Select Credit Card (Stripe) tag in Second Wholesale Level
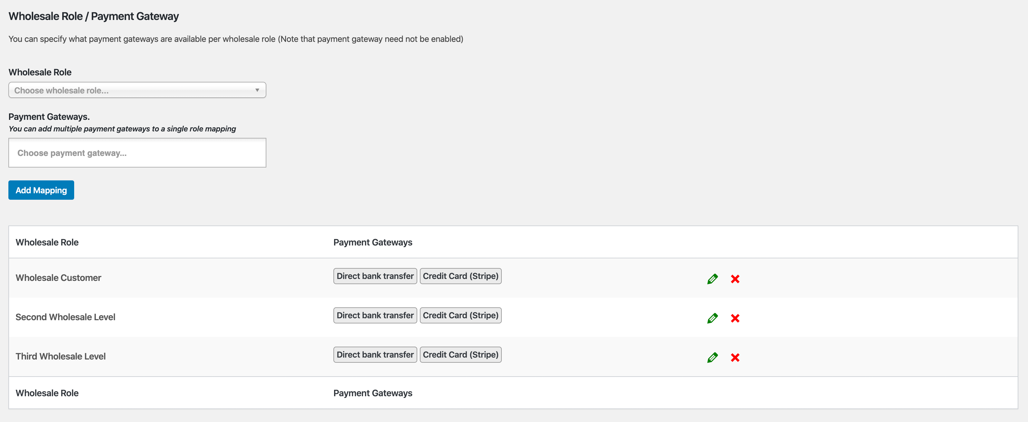Image resolution: width=1028 pixels, height=422 pixels. 460,315
